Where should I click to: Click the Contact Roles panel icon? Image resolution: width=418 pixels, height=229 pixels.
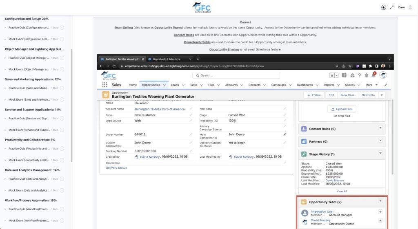tap(304, 129)
